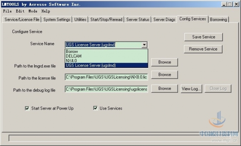Toggle Start Server at Power Up checkbox
This screenshot has width=241, height=146.
27,108
